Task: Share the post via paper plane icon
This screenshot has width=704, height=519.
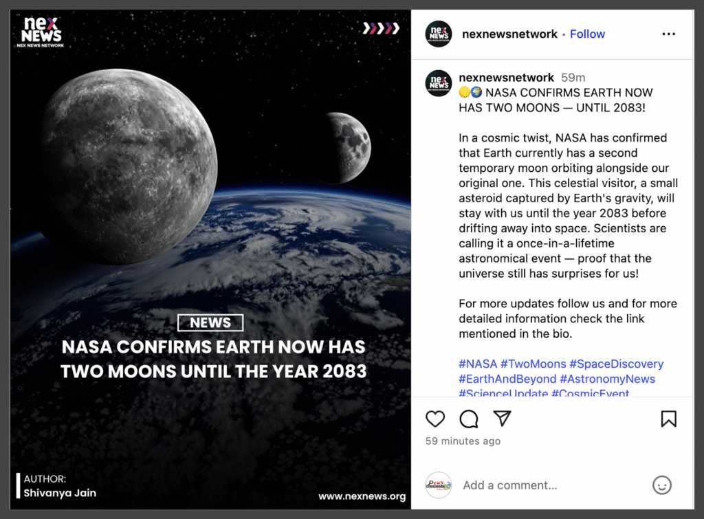Action: click(503, 419)
